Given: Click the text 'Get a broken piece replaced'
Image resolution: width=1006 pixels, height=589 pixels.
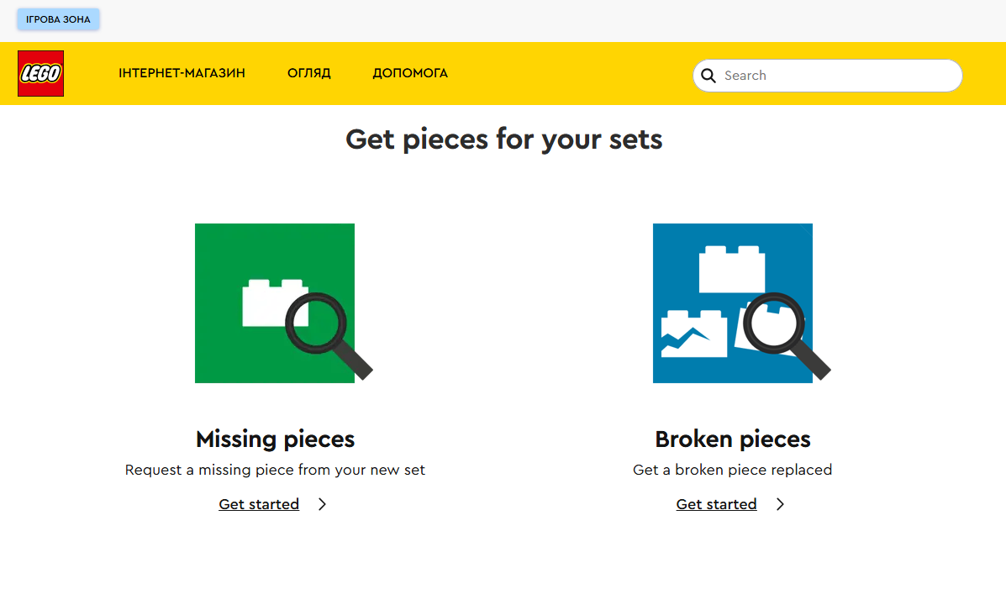Looking at the screenshot, I should [x=732, y=471].
